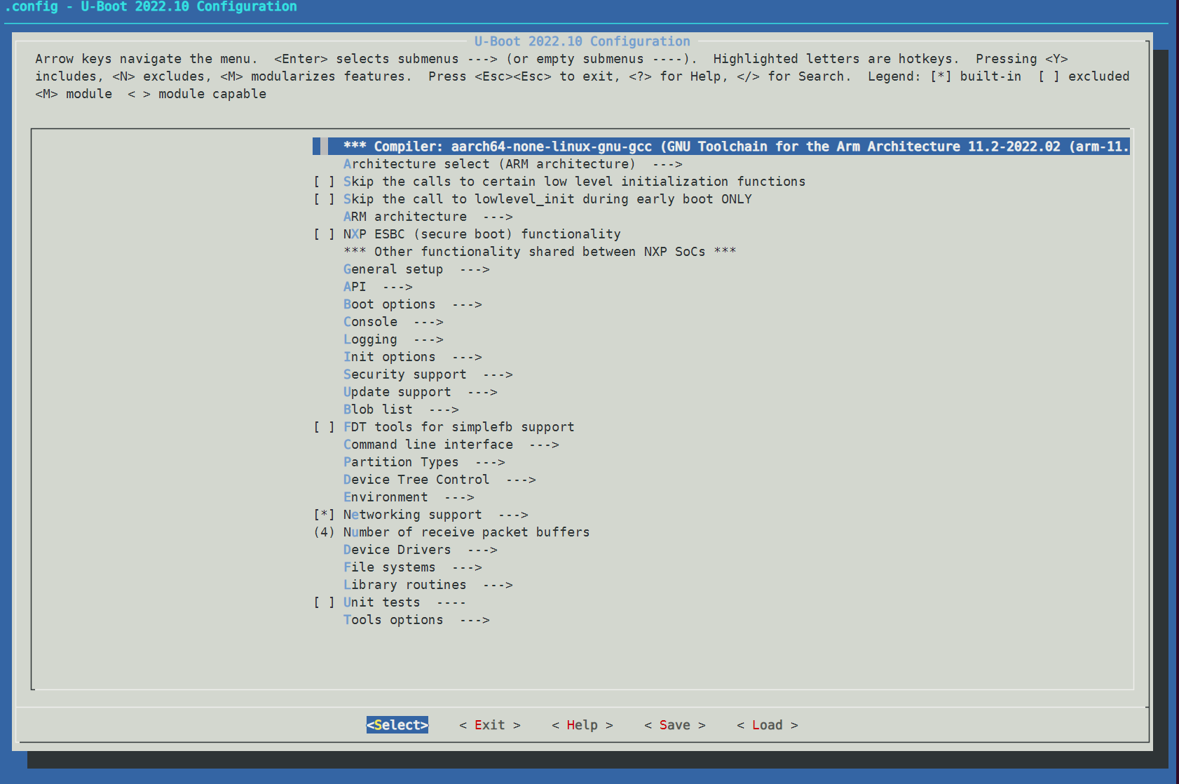
Task: Edit Number of receive packet buffers value
Action: click(x=451, y=532)
